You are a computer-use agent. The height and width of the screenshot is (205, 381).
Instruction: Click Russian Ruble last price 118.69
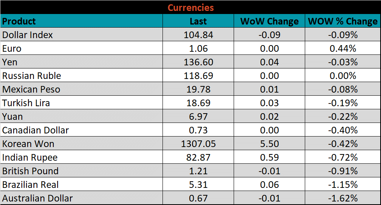[198, 75]
